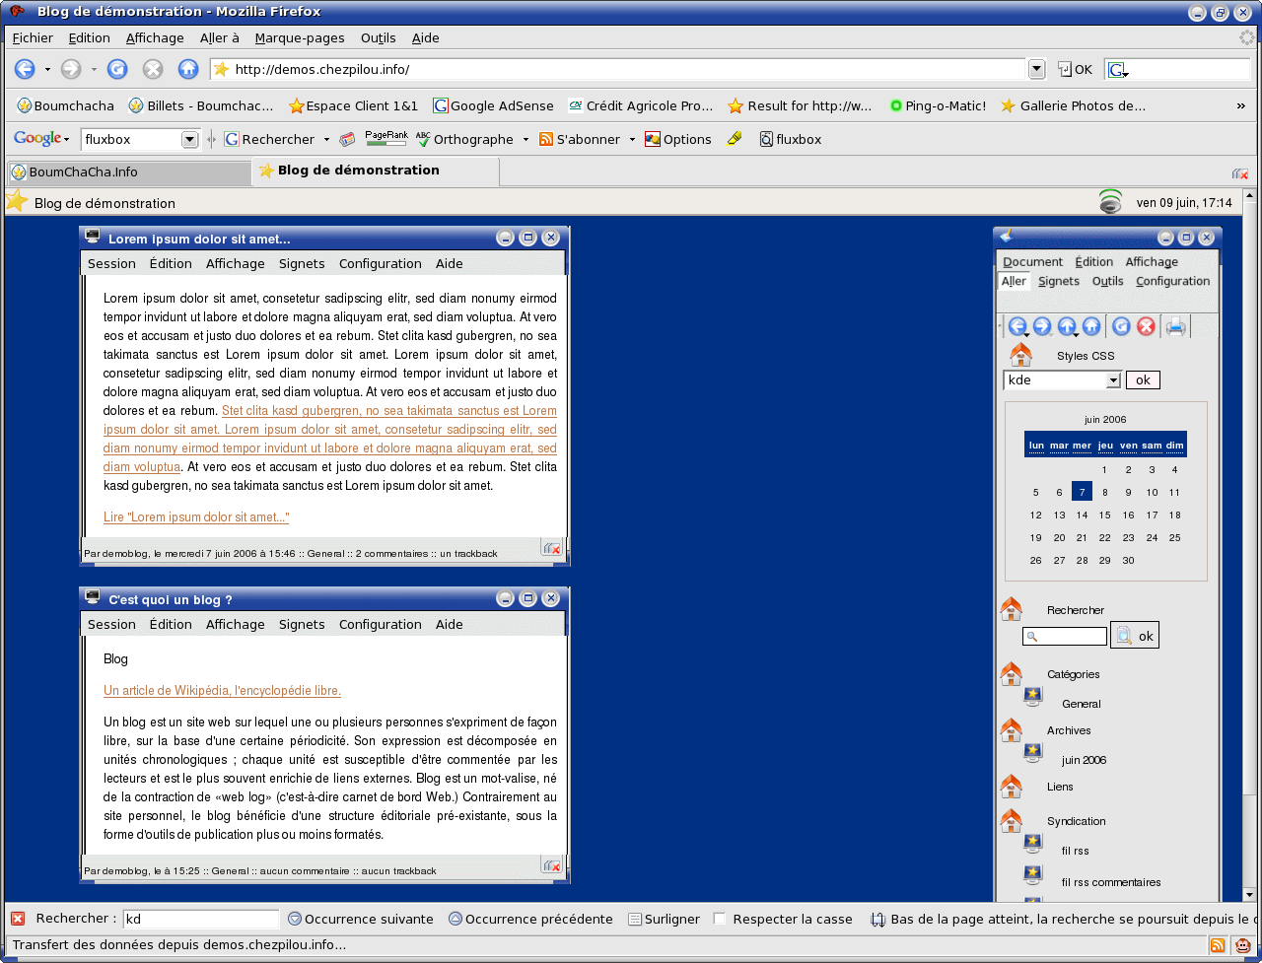Click the fluxbox find-word button
This screenshot has height=963, width=1262.
[791, 139]
